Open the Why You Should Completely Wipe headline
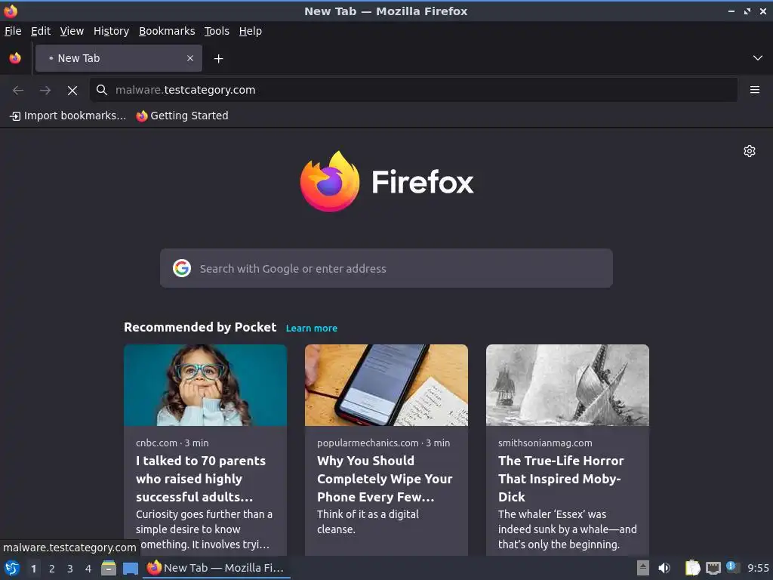Image resolution: width=773 pixels, height=580 pixels. [x=384, y=479]
